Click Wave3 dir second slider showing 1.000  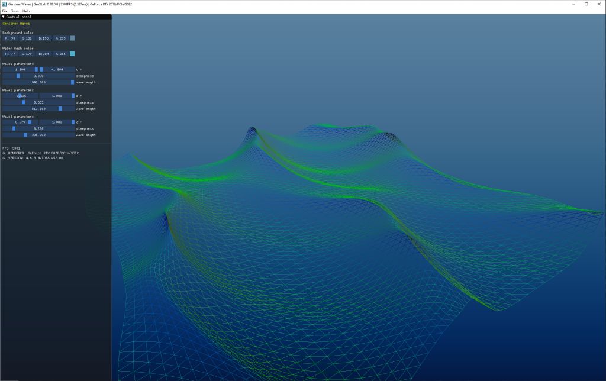(57, 122)
